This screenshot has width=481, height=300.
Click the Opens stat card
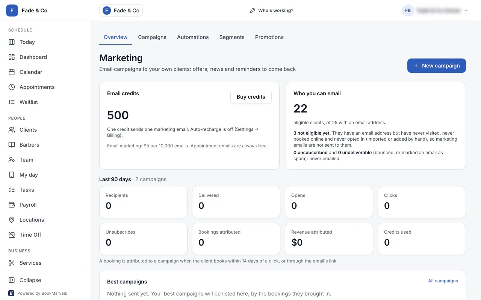(329, 202)
